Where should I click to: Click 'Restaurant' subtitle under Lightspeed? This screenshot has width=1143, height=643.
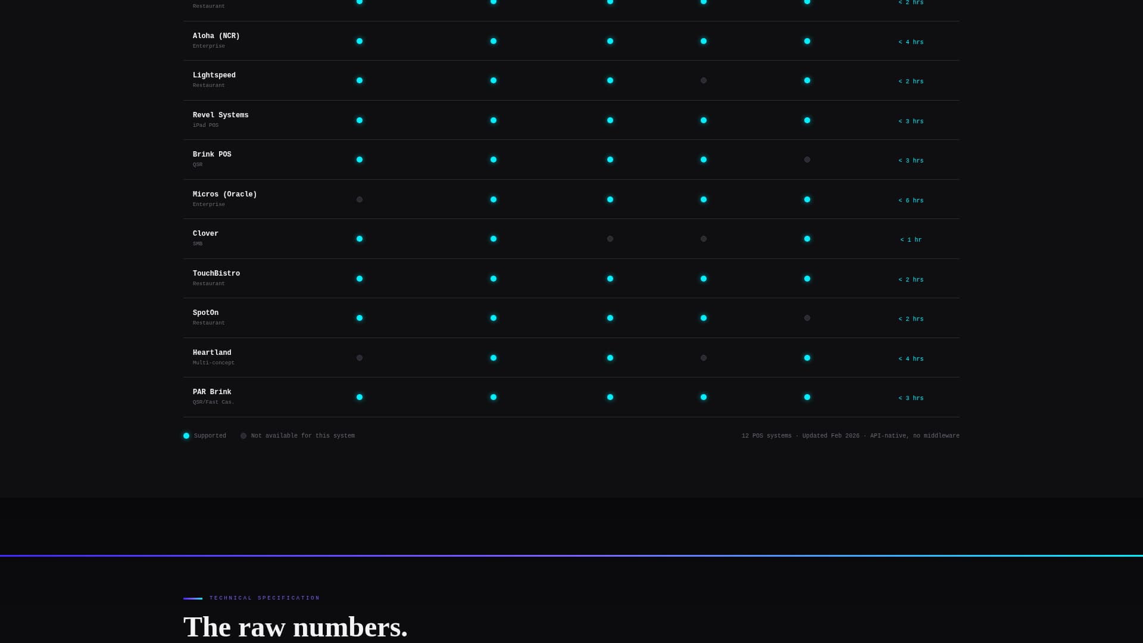[209, 86]
